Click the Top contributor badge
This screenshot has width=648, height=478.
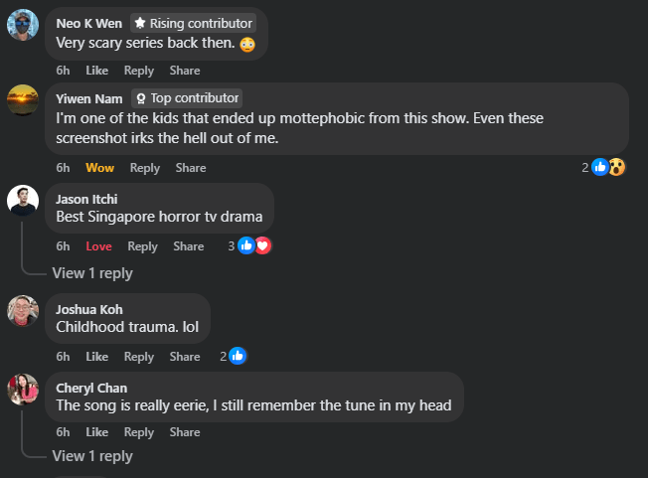(x=187, y=98)
